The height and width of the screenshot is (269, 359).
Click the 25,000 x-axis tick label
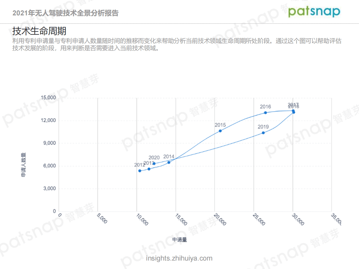[259, 219]
